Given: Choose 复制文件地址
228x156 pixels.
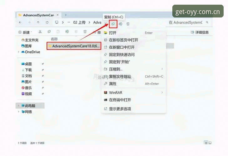Looking at the screenshot, I should [x=134, y=76].
